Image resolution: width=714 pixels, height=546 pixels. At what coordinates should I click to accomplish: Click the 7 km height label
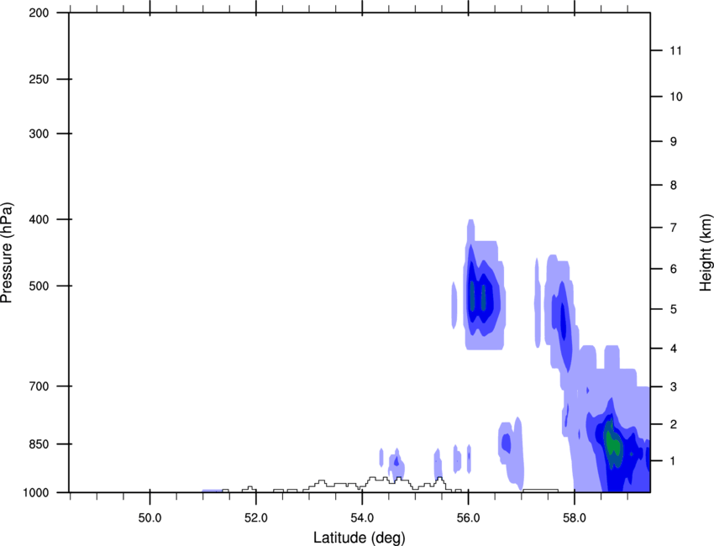point(674,228)
